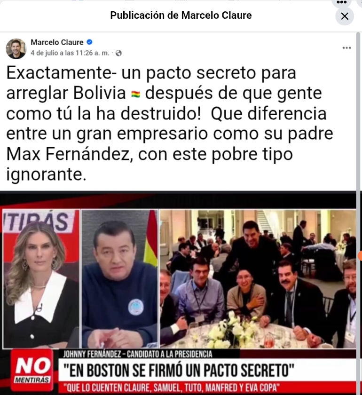Open the shared TV screenshot image
The height and width of the screenshot is (395, 362).
point(178,292)
